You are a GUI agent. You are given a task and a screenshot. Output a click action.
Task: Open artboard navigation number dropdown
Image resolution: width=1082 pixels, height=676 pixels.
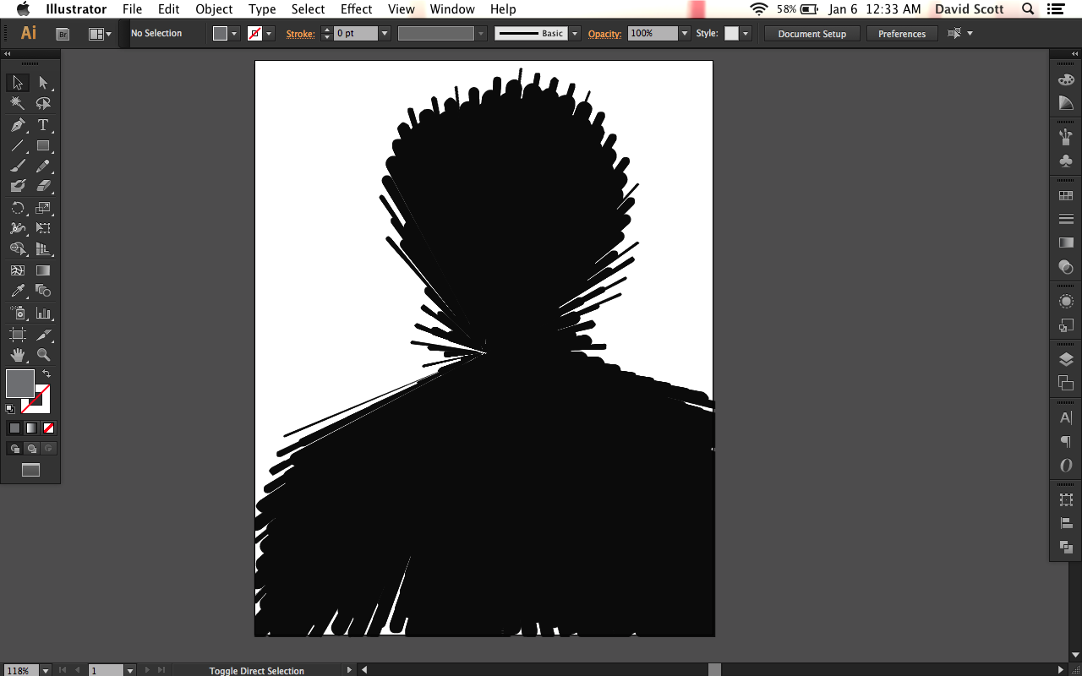pyautogui.click(x=129, y=671)
